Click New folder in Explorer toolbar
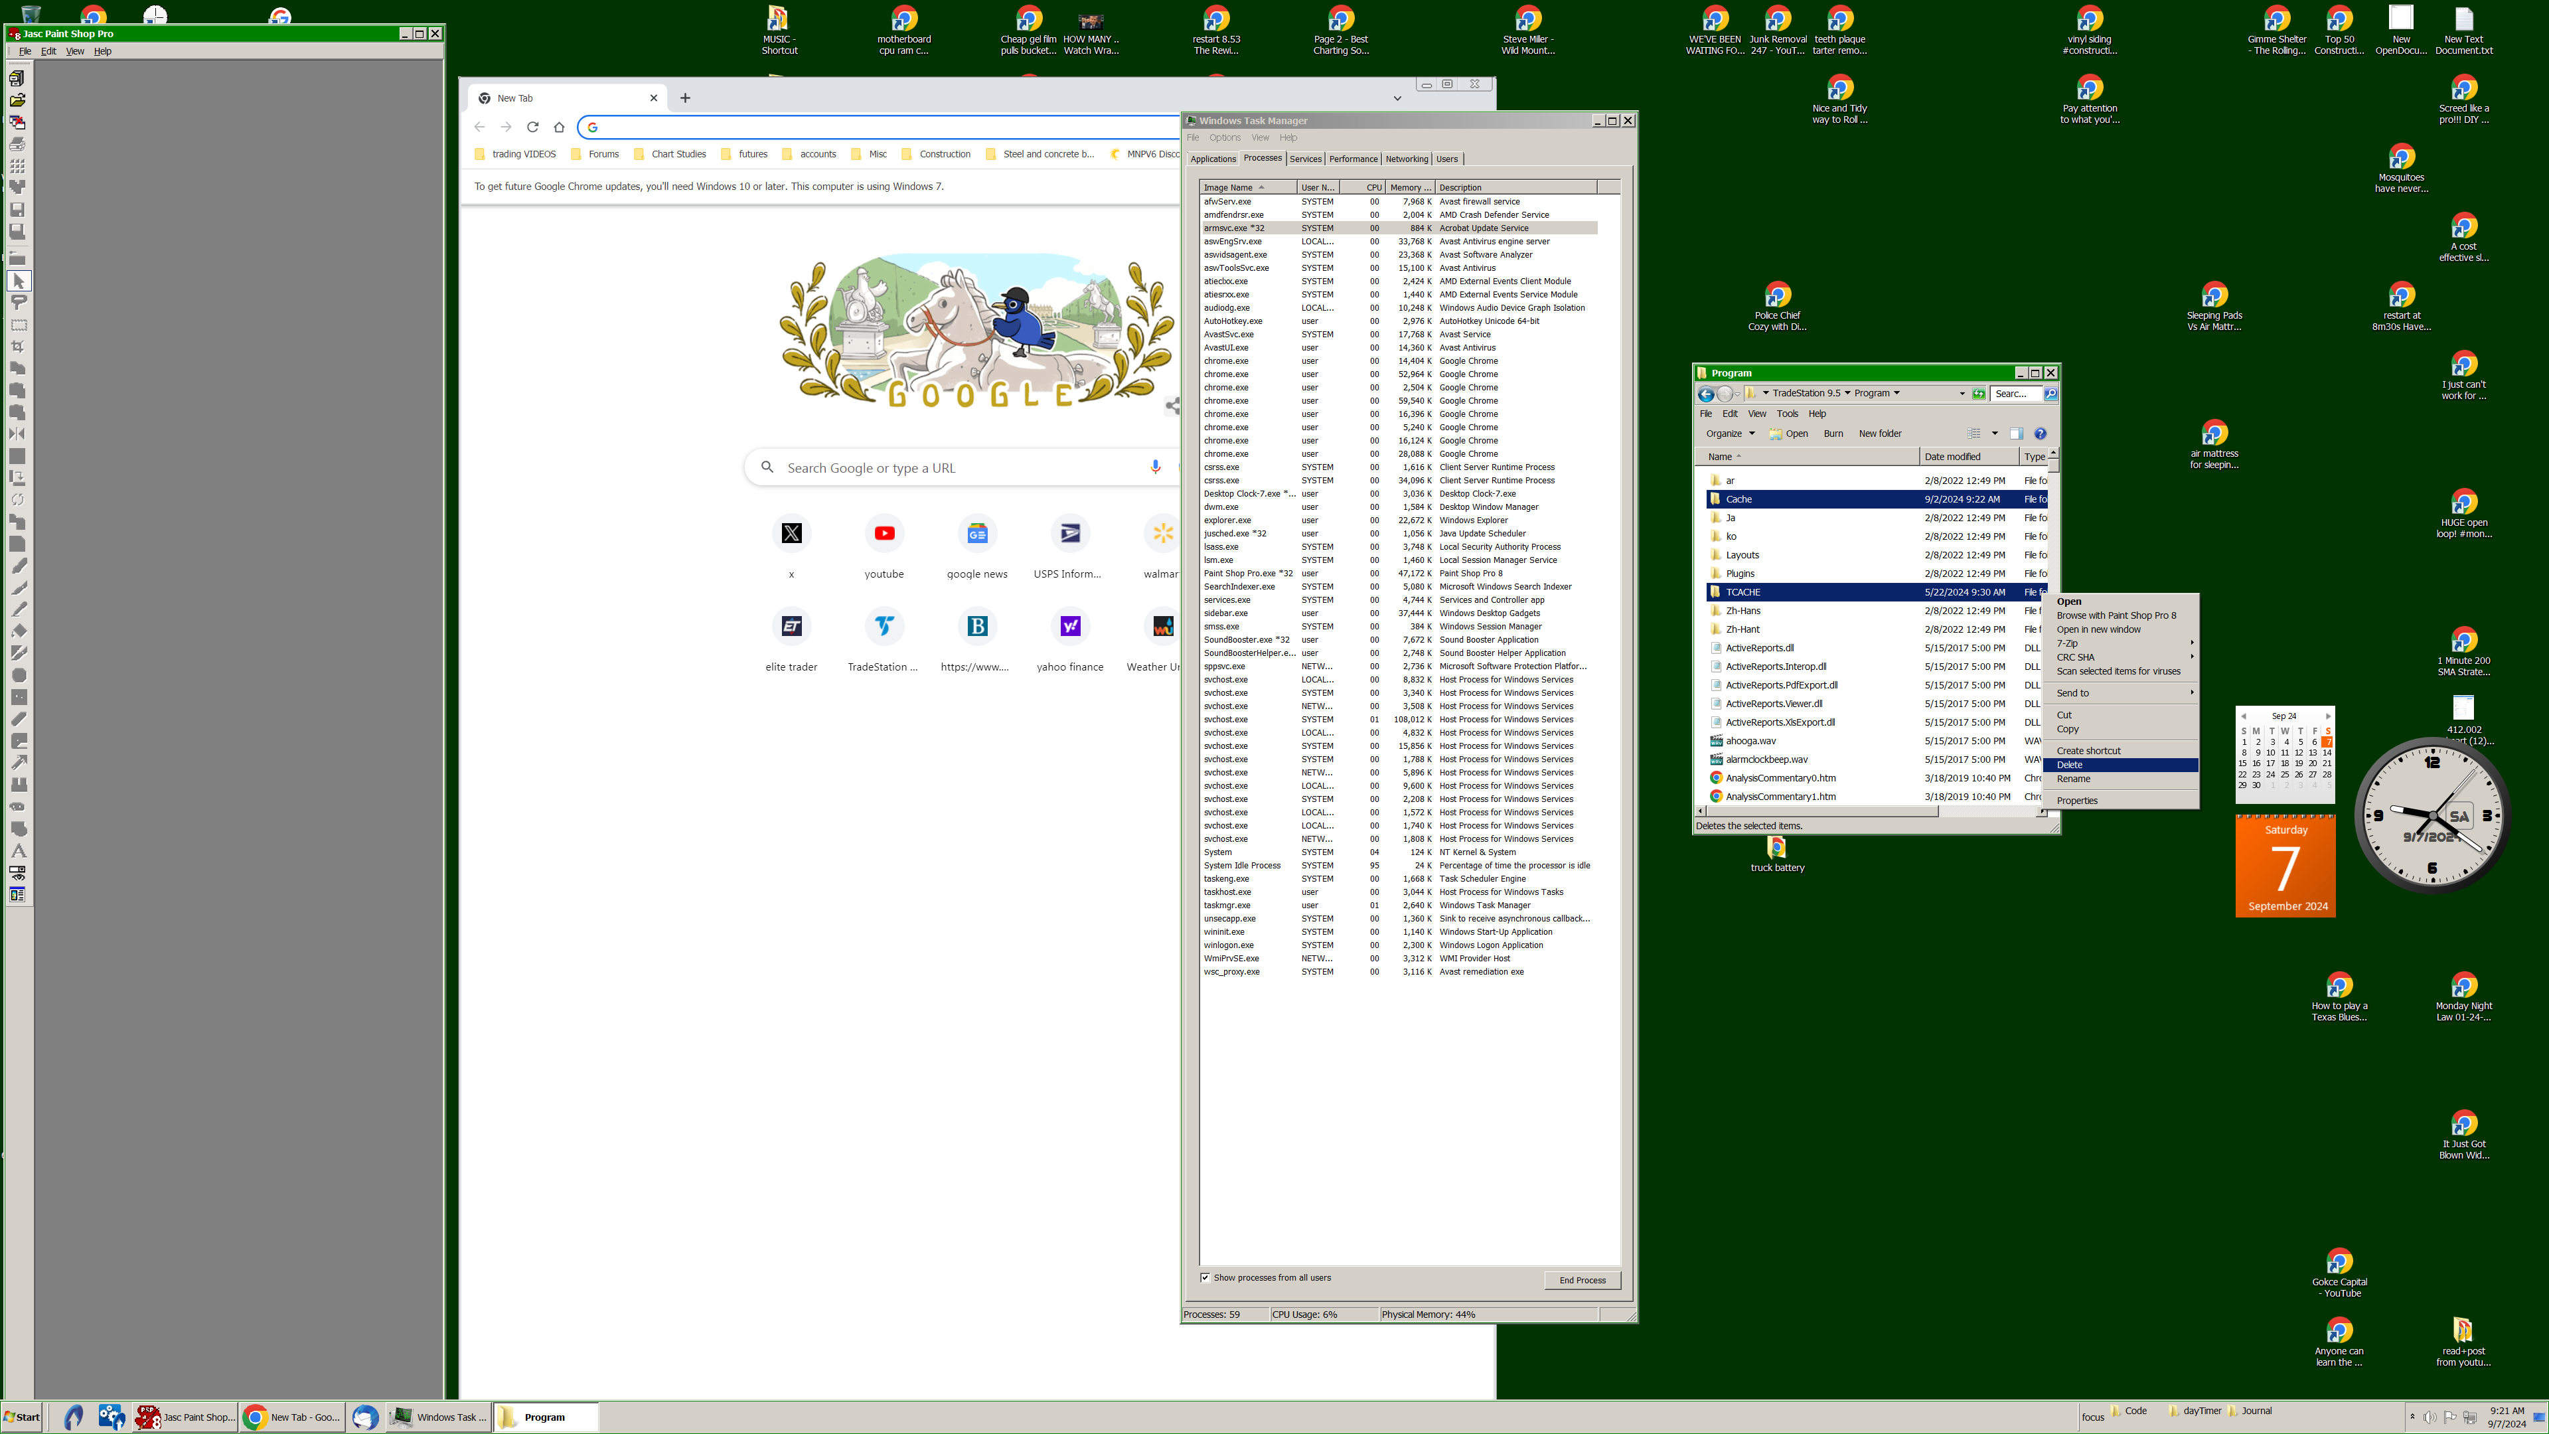Image resolution: width=2549 pixels, height=1434 pixels. point(1879,434)
